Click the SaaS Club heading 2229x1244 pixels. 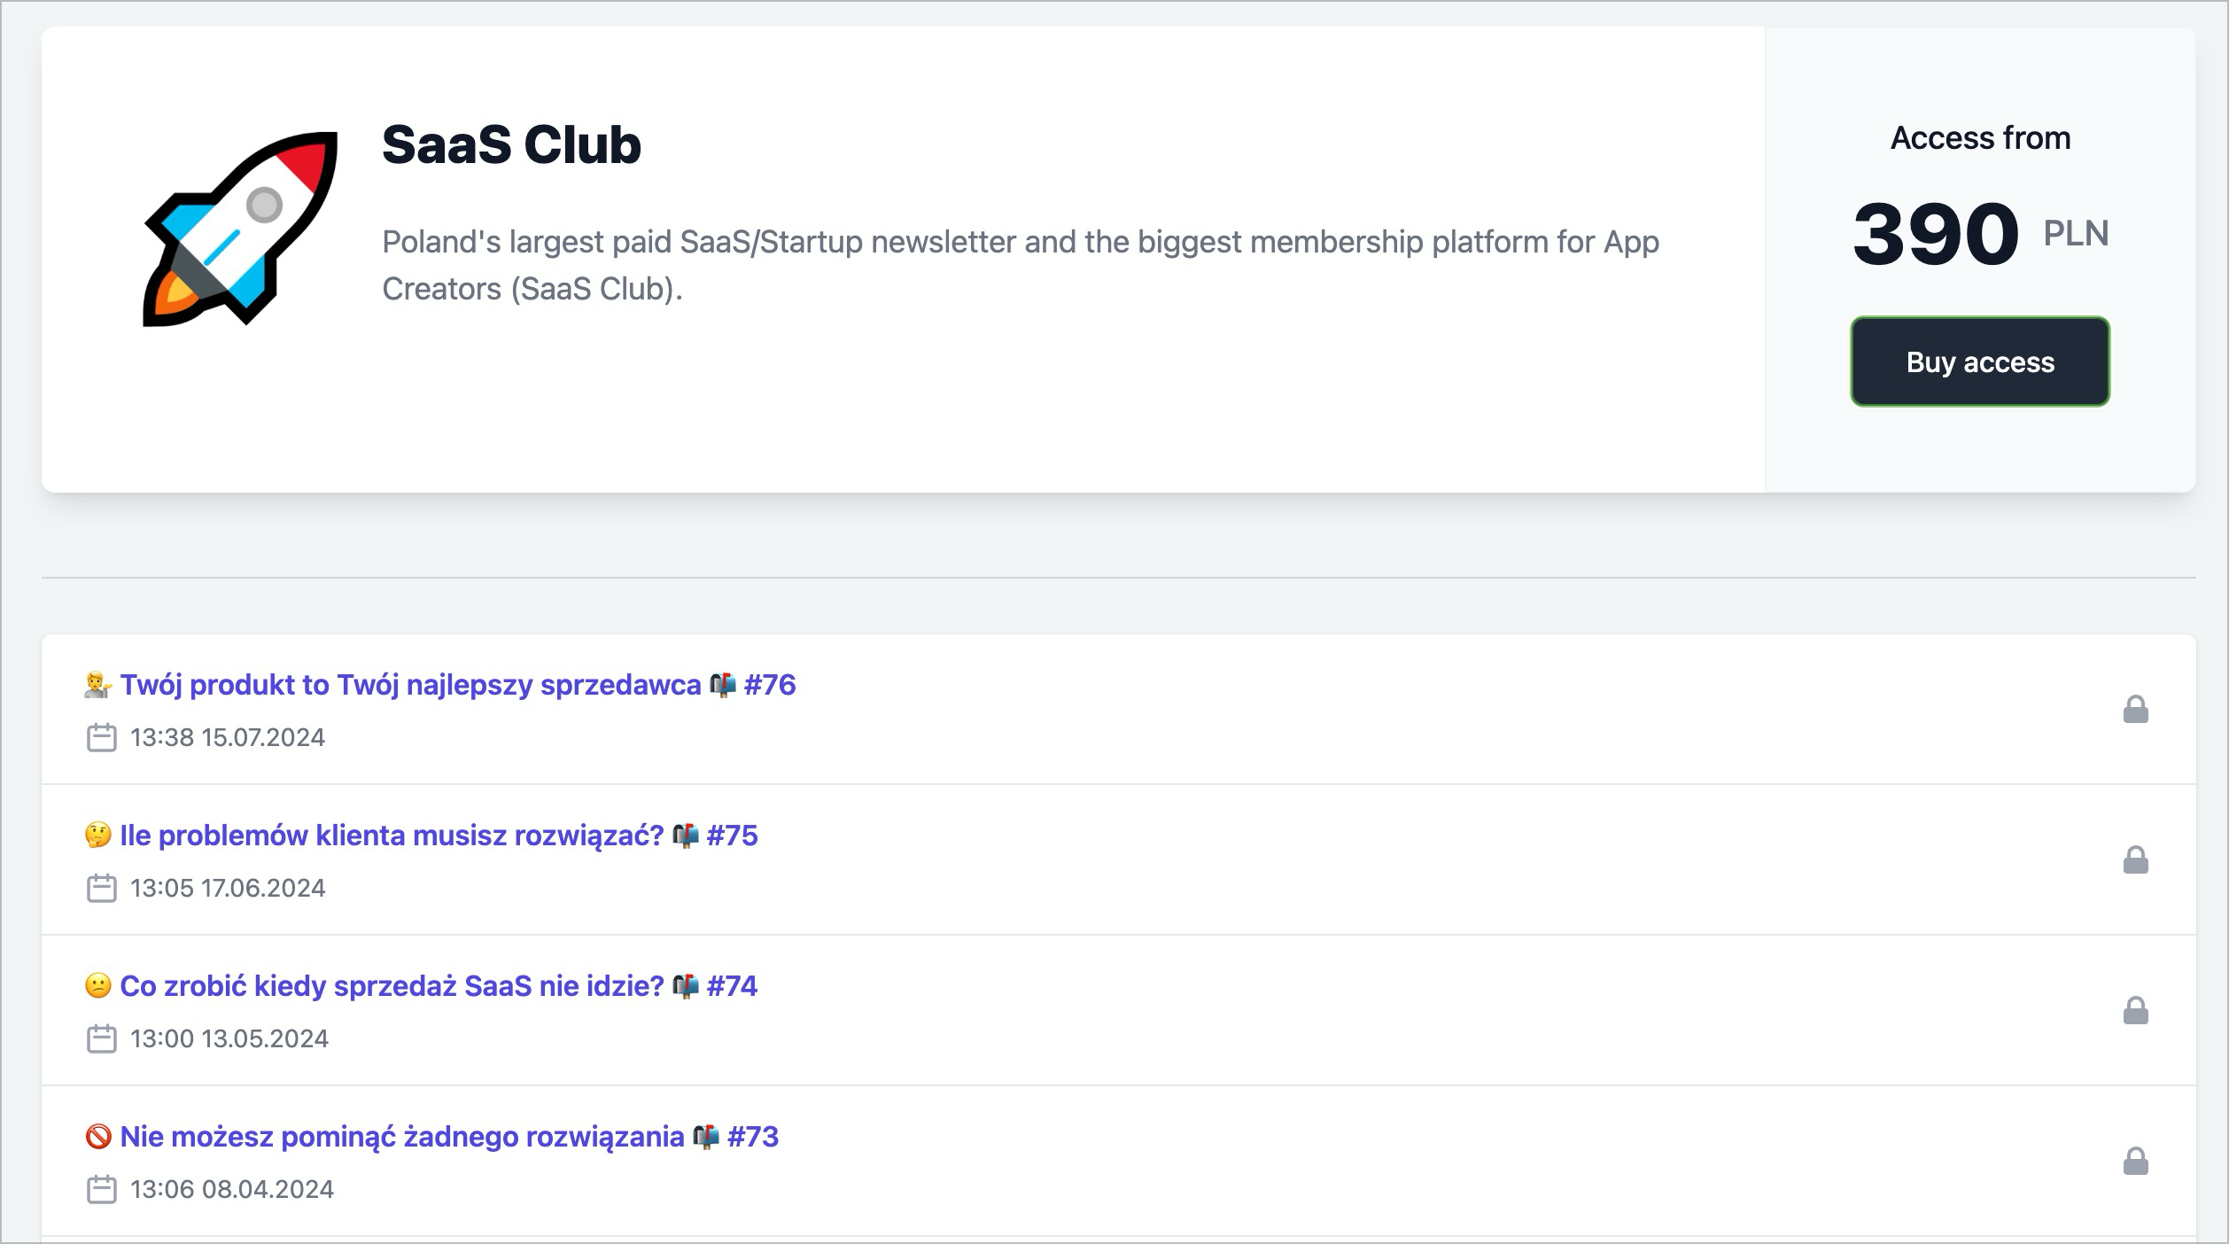(x=511, y=144)
